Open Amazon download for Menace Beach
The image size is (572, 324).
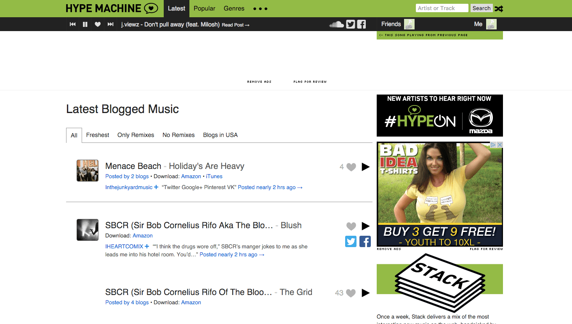191,176
